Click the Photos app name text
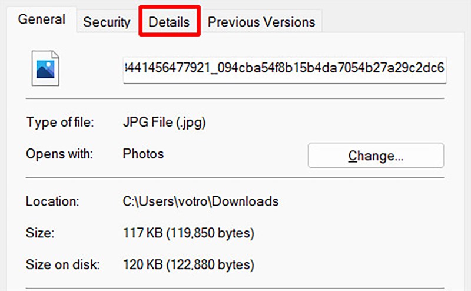Screen dimensions: 471x291 click(143, 154)
